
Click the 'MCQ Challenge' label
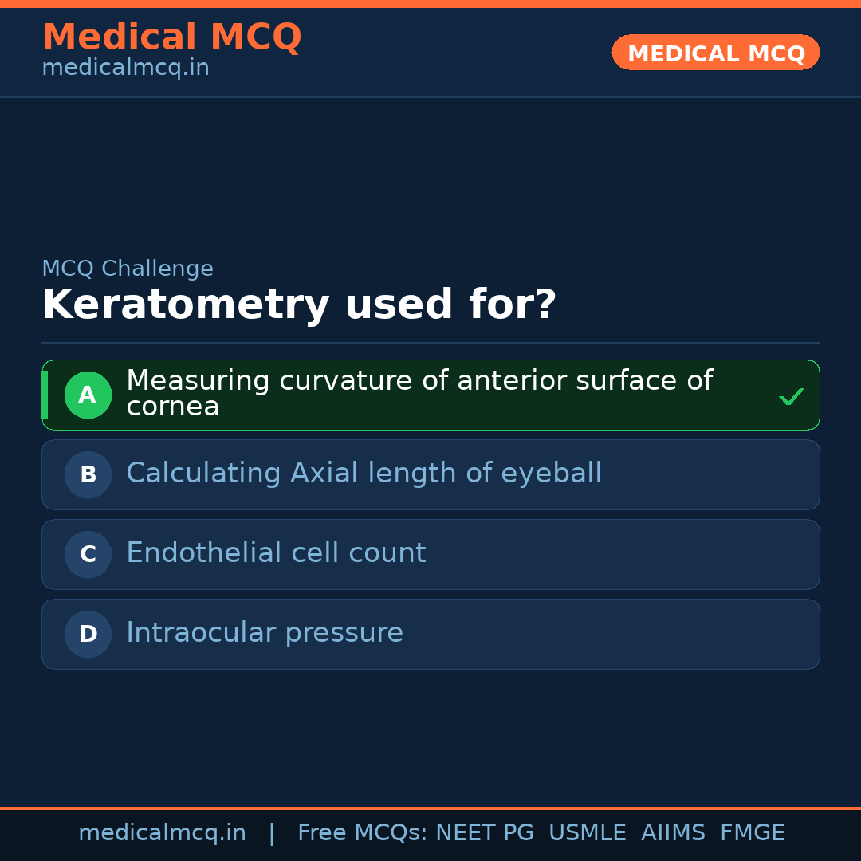pyautogui.click(x=128, y=269)
